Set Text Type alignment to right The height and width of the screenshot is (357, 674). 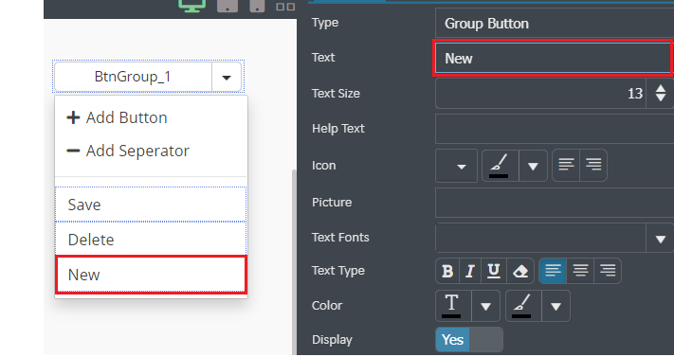tap(608, 271)
